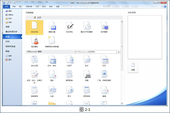Choose the 博客文章 blog post template
This screenshot has height=113, width=170.
52,27
